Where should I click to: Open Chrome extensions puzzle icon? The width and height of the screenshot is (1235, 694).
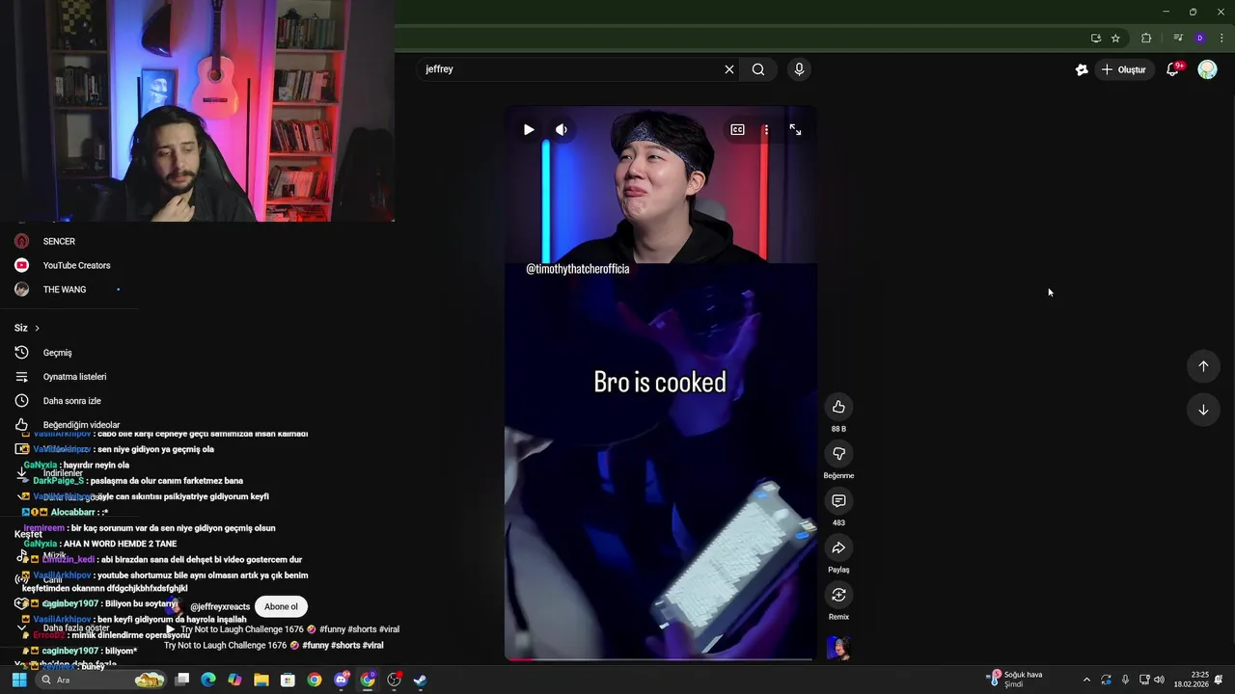1146,39
